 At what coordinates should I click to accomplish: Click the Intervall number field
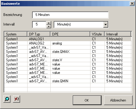click(x=39, y=24)
